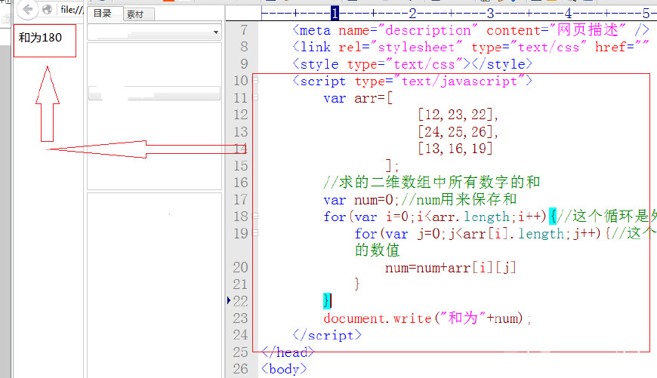Collapse the outer for loop fold, line 18
Screen dimensions: 657x378
pyautogui.click(x=255, y=216)
